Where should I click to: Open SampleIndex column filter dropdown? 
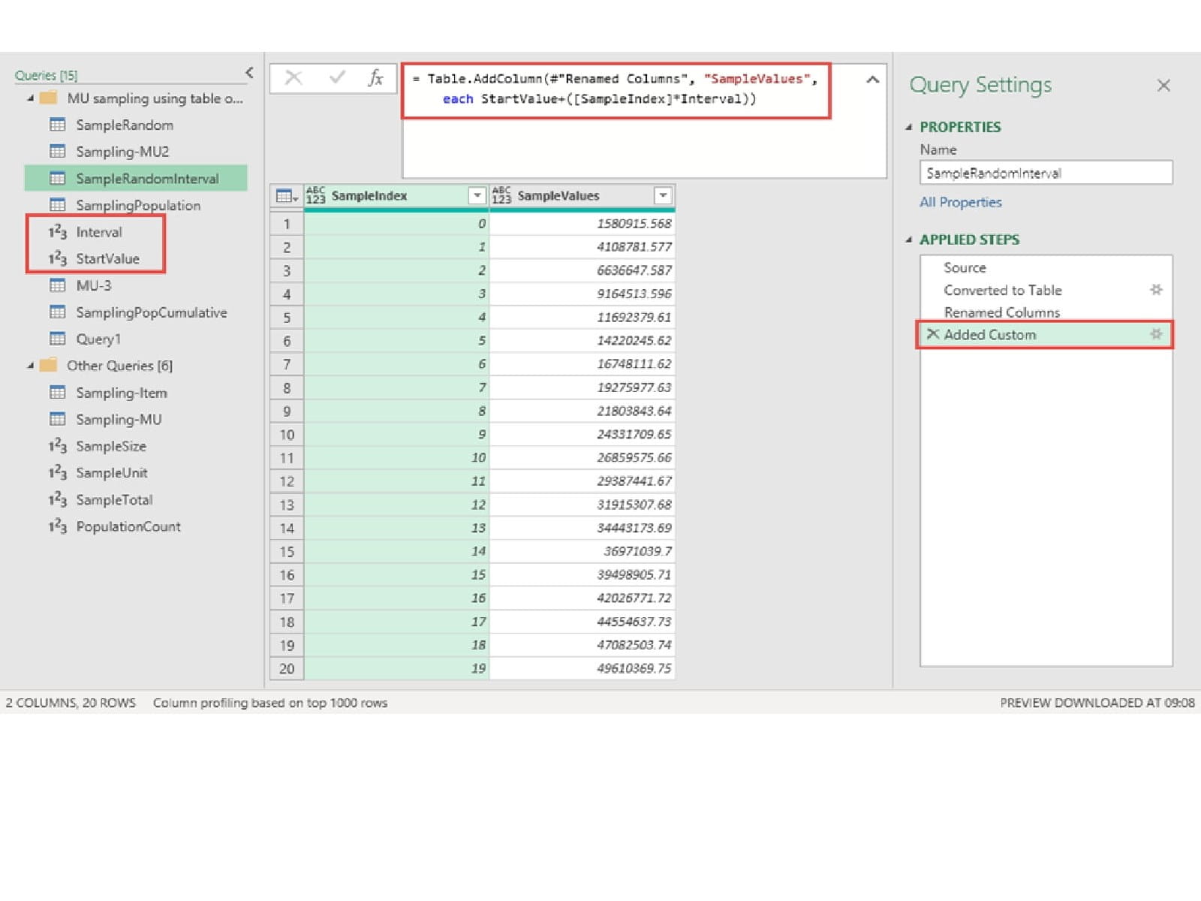tap(477, 196)
